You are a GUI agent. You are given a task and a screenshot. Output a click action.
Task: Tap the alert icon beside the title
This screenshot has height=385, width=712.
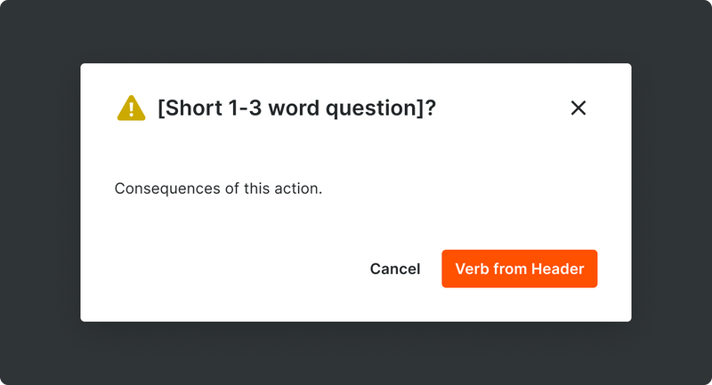131,108
